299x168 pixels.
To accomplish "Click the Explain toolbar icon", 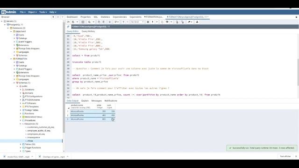I will point(162,22).
